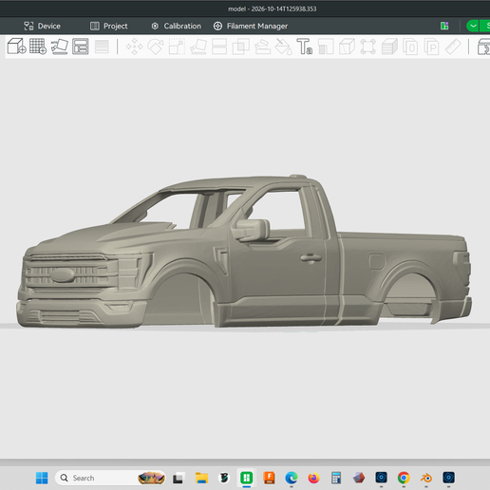Select the ruler Measure tool
Viewport: 490px width, 490px height.
pyautogui.click(x=453, y=47)
